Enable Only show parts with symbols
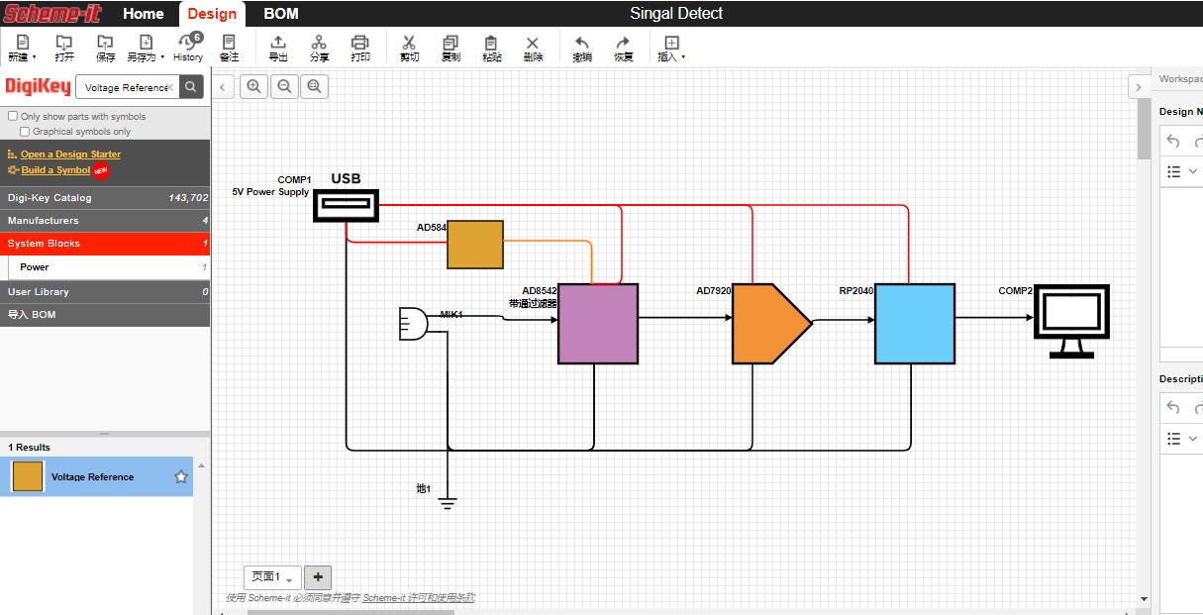The width and height of the screenshot is (1203, 615). coord(13,116)
